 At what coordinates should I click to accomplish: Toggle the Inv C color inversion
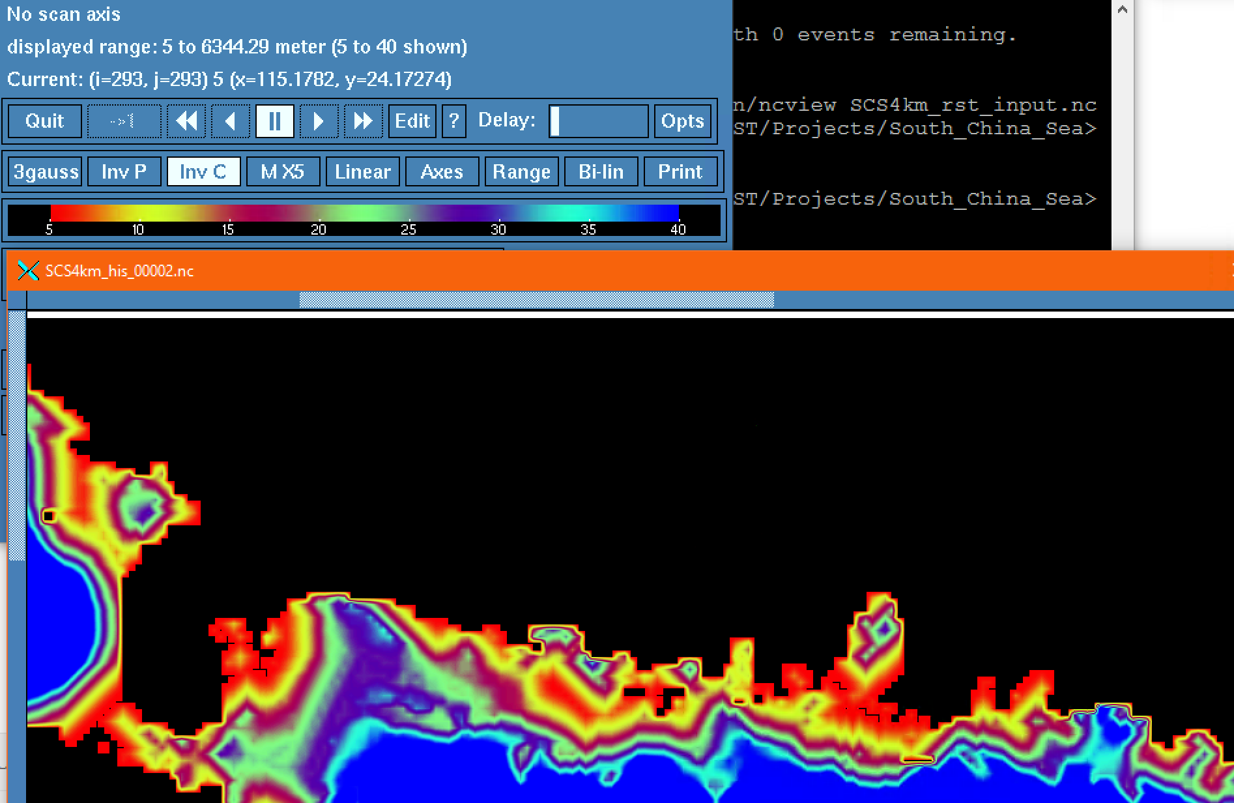click(x=203, y=171)
